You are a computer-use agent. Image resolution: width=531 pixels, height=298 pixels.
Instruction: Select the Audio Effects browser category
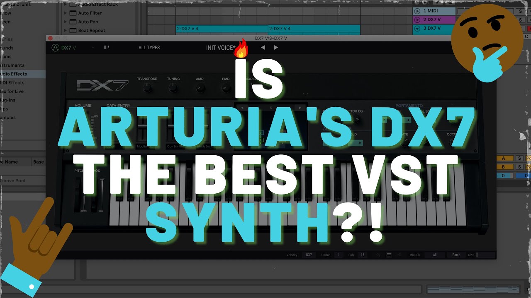(x=22, y=74)
